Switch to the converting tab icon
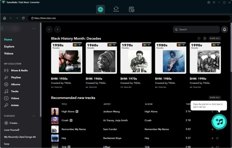 coord(116,9)
